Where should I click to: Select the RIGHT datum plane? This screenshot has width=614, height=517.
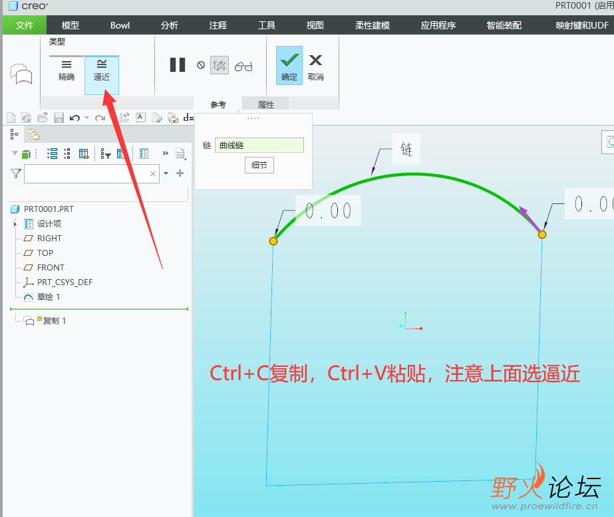point(49,238)
